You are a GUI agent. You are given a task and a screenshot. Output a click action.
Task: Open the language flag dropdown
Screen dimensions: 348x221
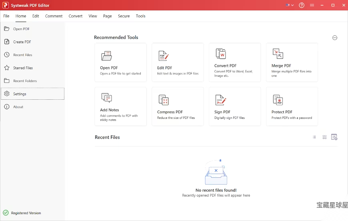(x=290, y=5)
